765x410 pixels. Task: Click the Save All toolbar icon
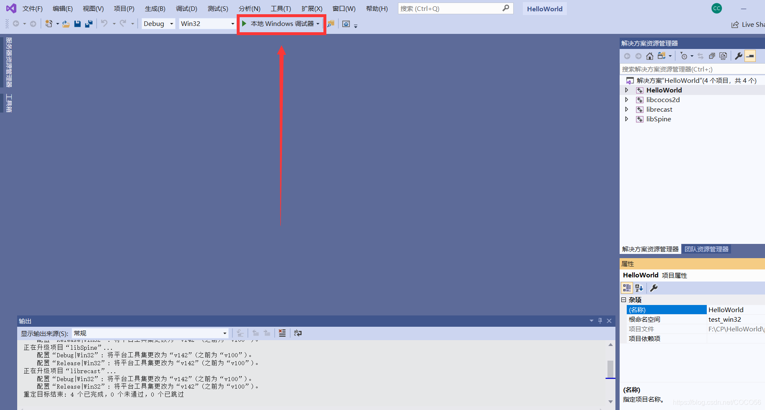(88, 24)
